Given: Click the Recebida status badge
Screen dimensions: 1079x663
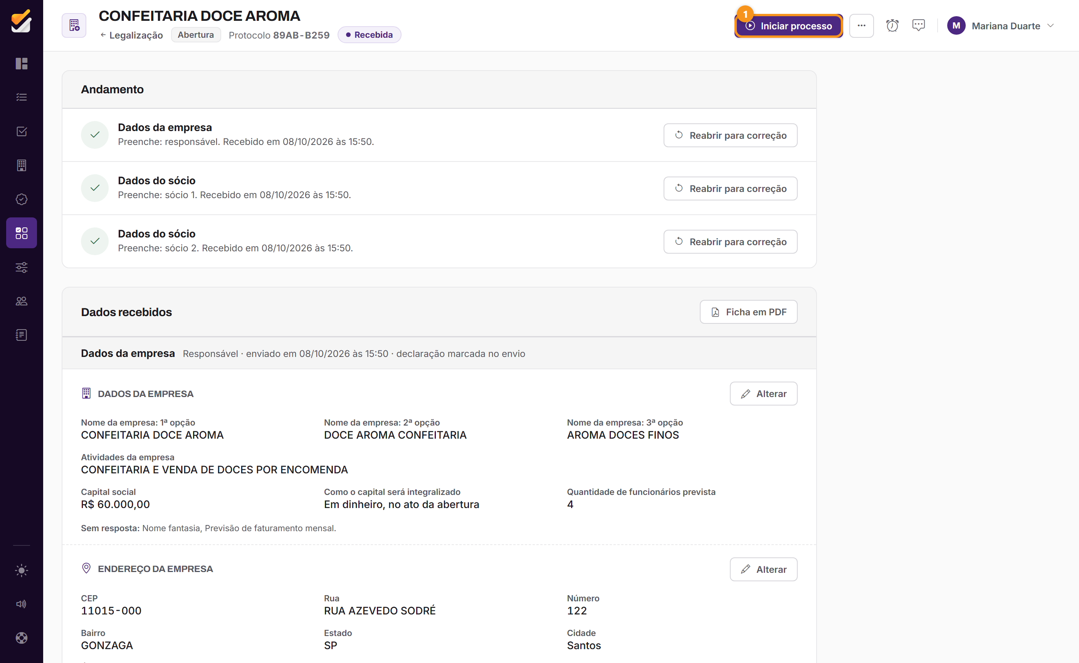Looking at the screenshot, I should (x=370, y=35).
